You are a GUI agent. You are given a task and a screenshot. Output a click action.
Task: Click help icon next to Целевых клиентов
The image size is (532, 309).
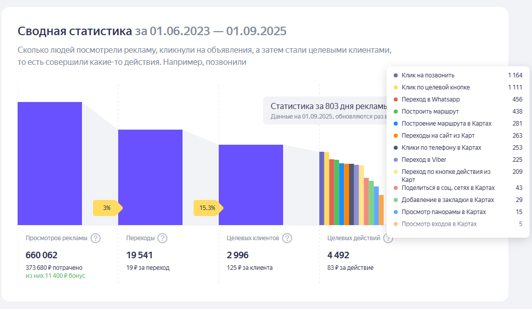coord(287,238)
